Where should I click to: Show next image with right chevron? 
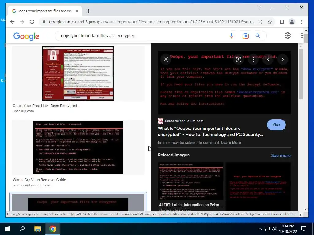point(282,59)
